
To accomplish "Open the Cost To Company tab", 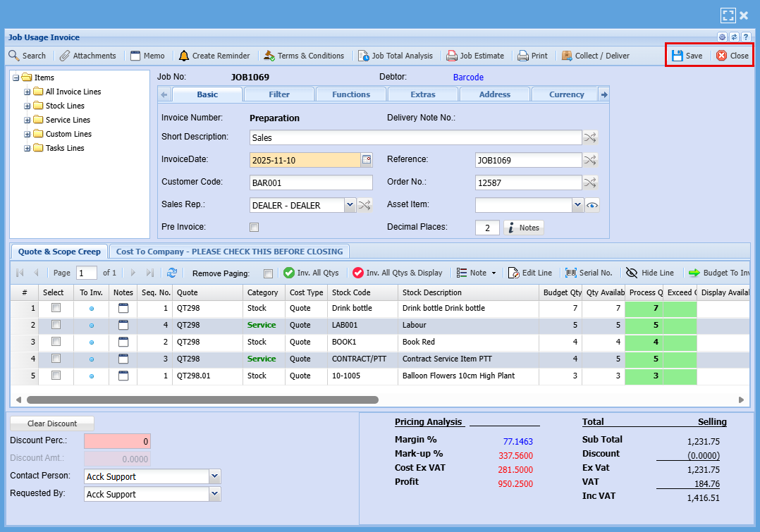I will [229, 252].
